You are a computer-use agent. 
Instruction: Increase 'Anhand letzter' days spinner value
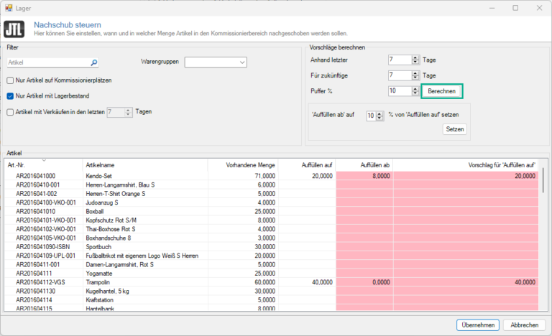(x=415, y=57)
